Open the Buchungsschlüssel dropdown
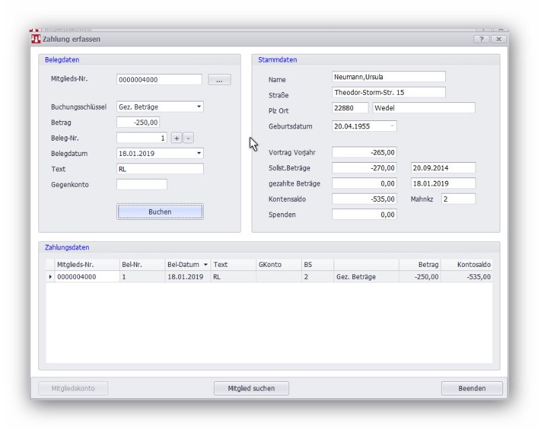Screen dimensions: 538x429 tap(199, 107)
